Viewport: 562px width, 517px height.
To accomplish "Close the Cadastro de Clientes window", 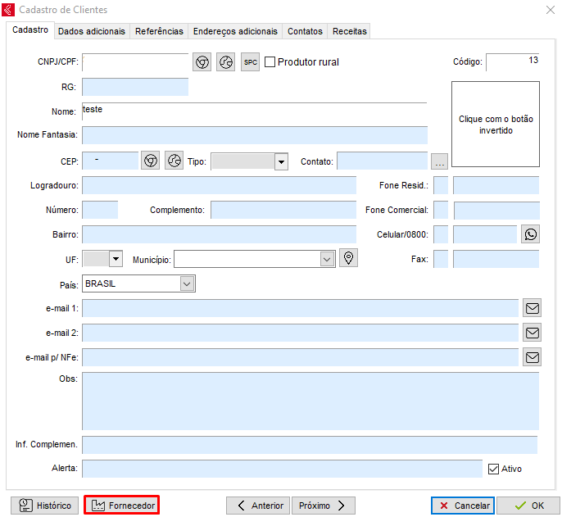I will (x=551, y=10).
